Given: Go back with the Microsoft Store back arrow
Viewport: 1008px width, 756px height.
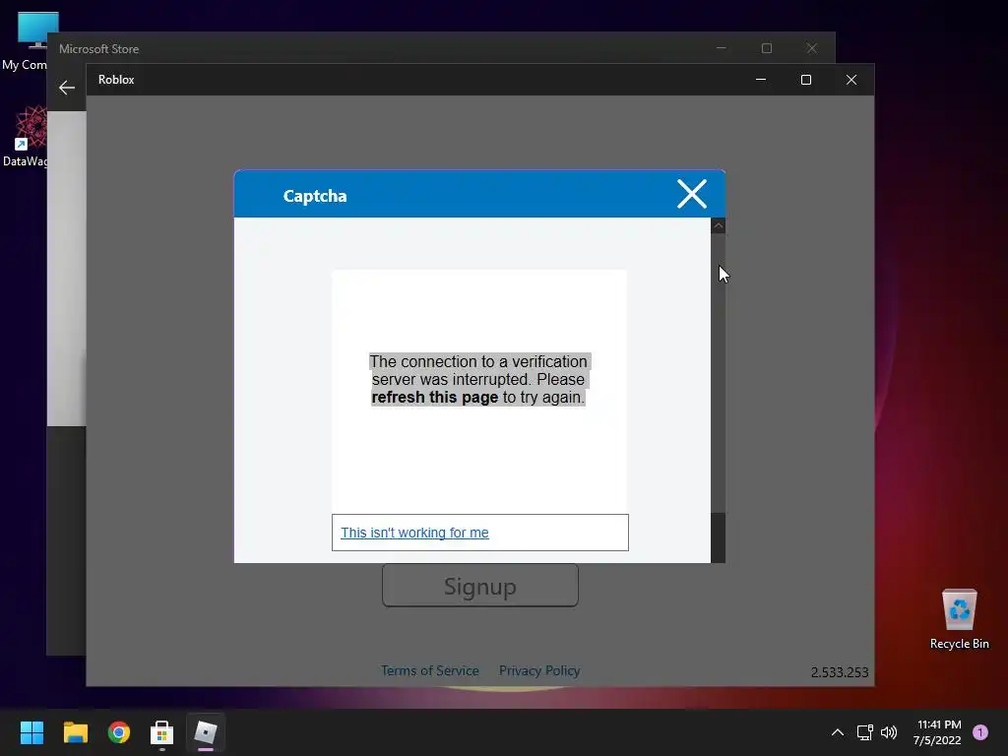Looking at the screenshot, I should click(67, 88).
